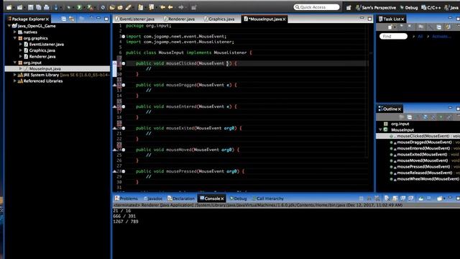Click the Synchronize icon in Task List toolbar

coord(448,27)
